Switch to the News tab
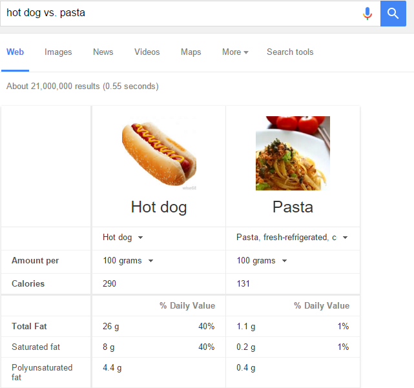 click(x=103, y=52)
